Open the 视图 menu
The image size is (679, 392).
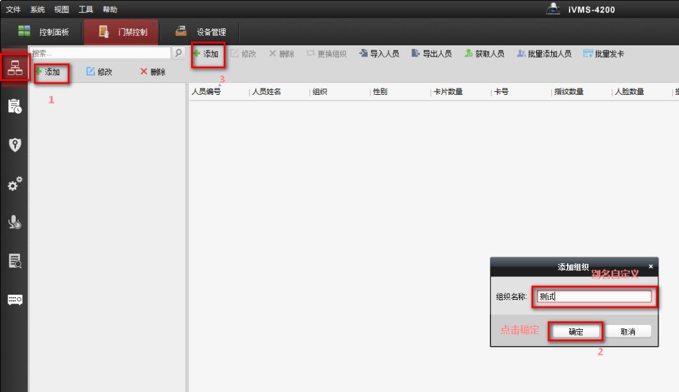[62, 9]
